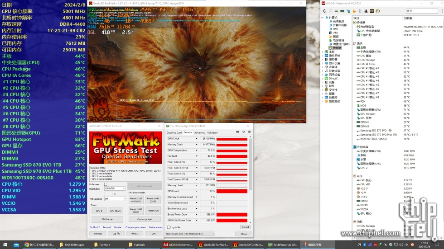Image resolution: width=444 pixels, height=249 pixels.
Task: Switch to the Chrome window on taskbar
Action: pos(39,245)
